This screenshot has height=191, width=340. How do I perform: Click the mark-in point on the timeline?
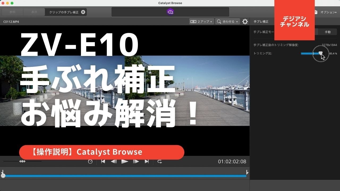point(2,172)
